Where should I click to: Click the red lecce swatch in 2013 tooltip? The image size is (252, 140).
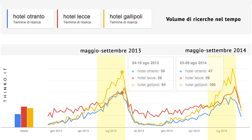[x=133, y=78]
